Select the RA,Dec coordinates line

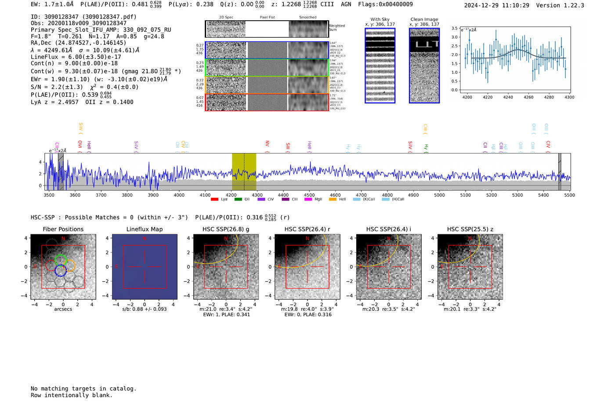78,43
